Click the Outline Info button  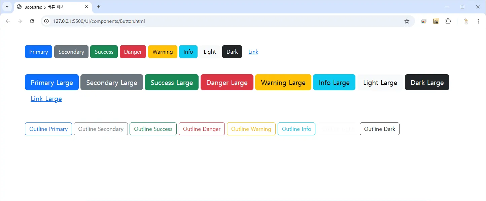click(297, 129)
